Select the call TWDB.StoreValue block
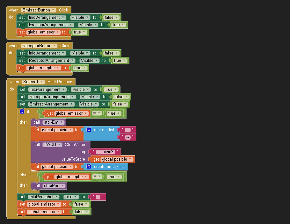290x224 pixels. [x=37, y=145]
